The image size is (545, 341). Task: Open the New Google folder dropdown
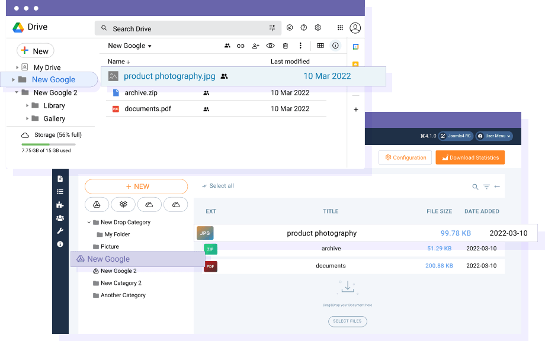click(130, 46)
